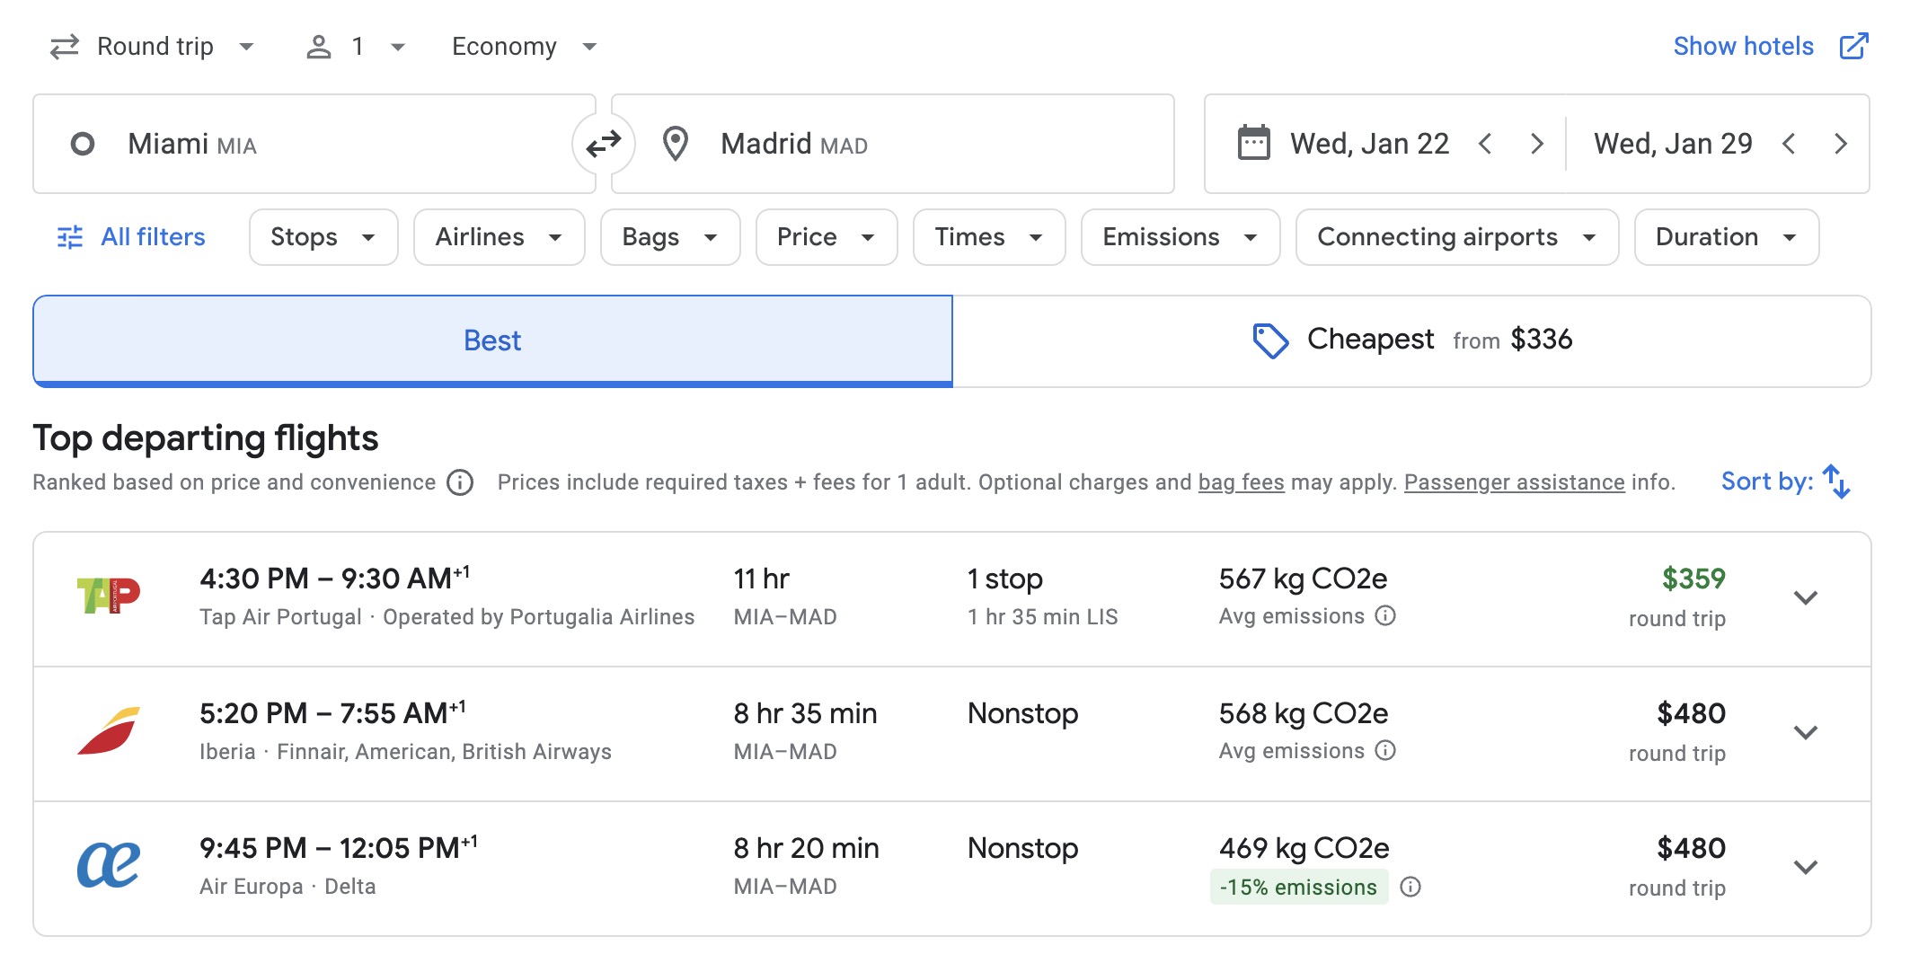Click the swap origin and destination icon
Screen dimensions: 1910x963
[x=603, y=143]
